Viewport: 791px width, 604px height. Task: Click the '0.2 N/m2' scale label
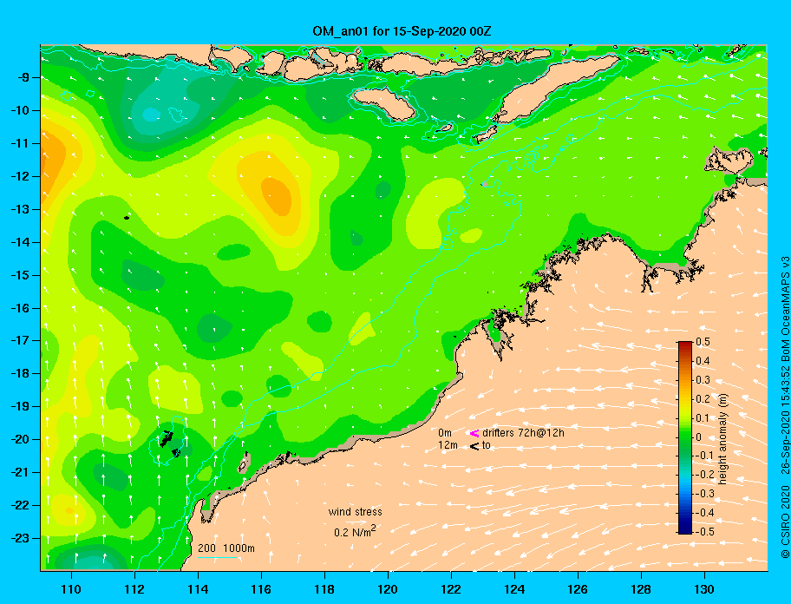355,531
